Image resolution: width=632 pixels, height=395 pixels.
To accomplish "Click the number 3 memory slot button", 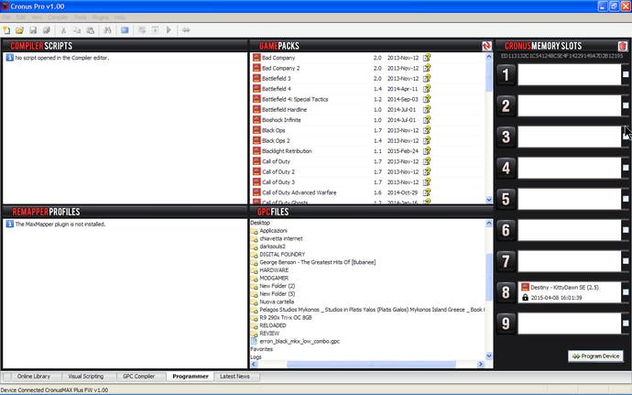I will (x=506, y=137).
